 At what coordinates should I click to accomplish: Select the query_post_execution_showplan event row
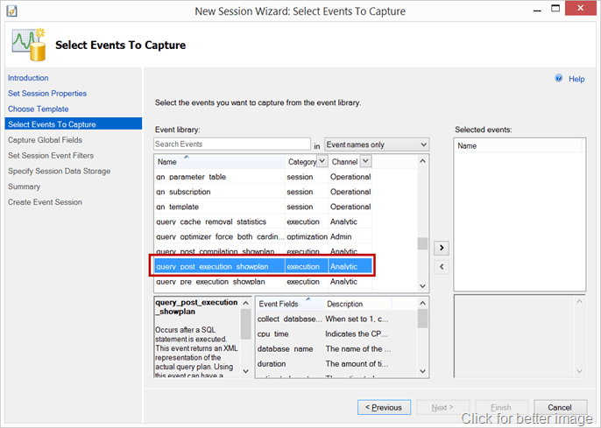coord(219,266)
